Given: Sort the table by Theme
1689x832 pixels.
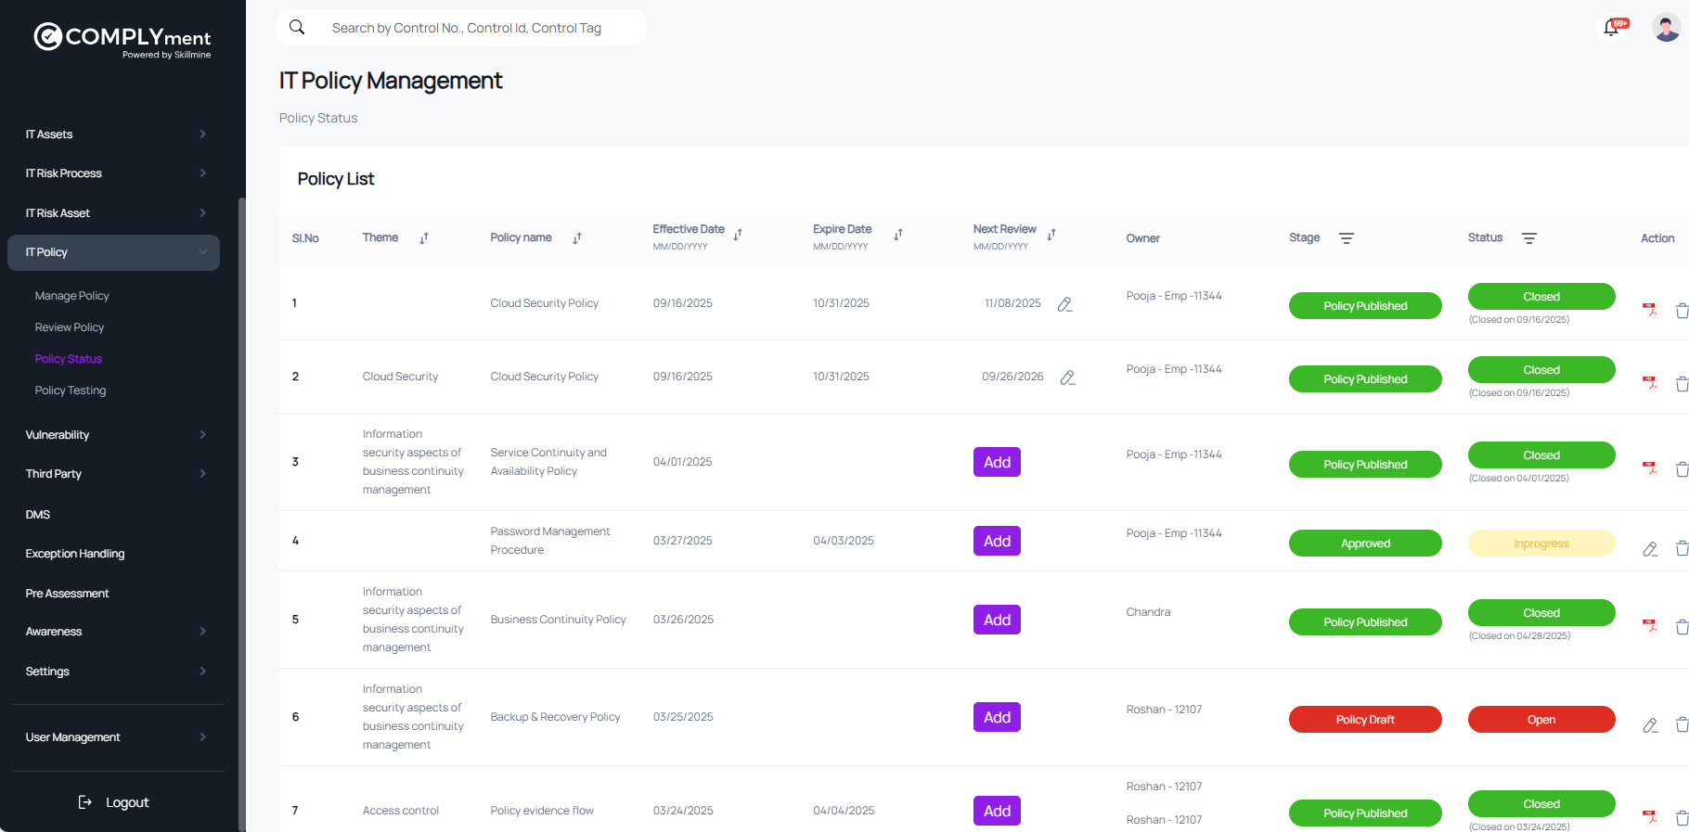Looking at the screenshot, I should (424, 238).
